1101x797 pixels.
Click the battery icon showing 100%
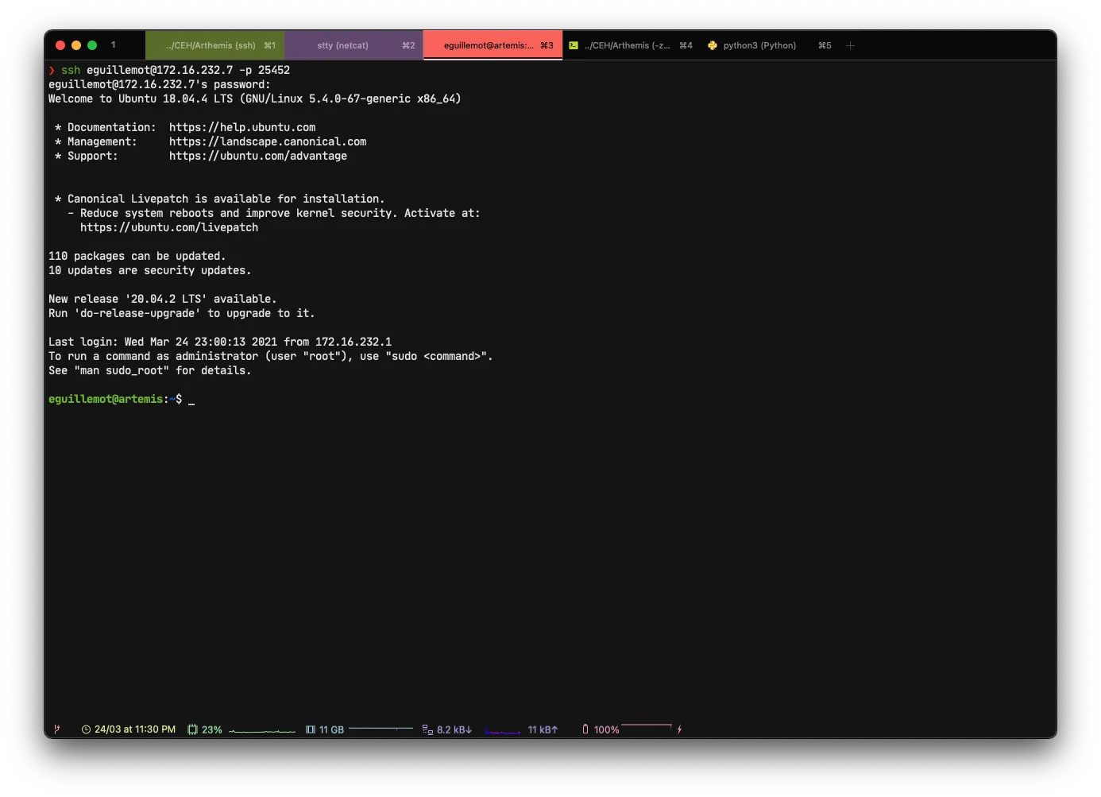tap(585, 729)
